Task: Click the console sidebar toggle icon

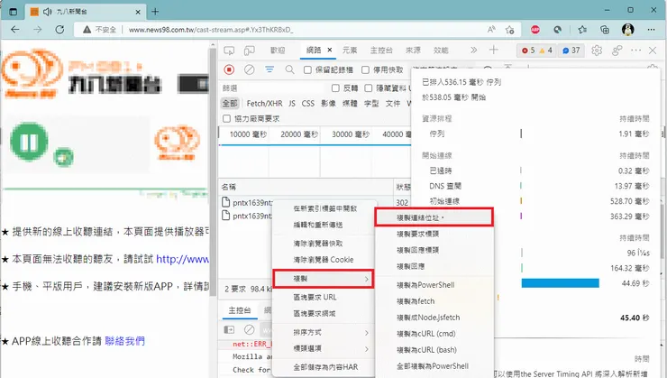Action: (x=229, y=329)
